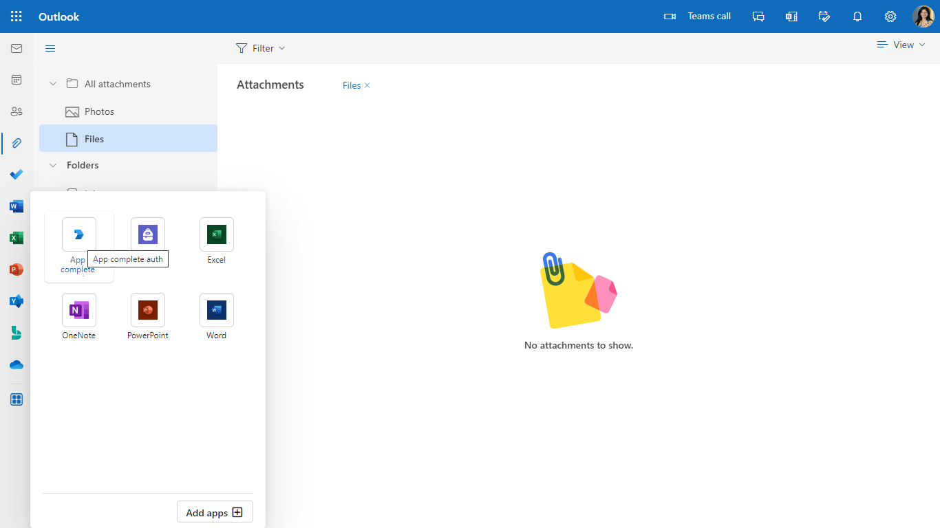The height and width of the screenshot is (528, 940).
Task: Launch the purple backpack app tile
Action: (148, 234)
